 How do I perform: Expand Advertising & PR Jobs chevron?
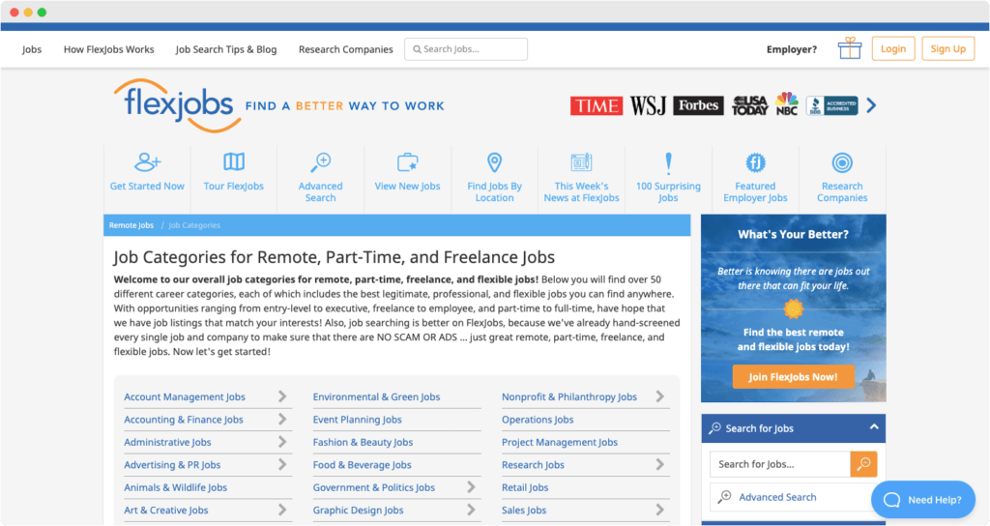282,465
